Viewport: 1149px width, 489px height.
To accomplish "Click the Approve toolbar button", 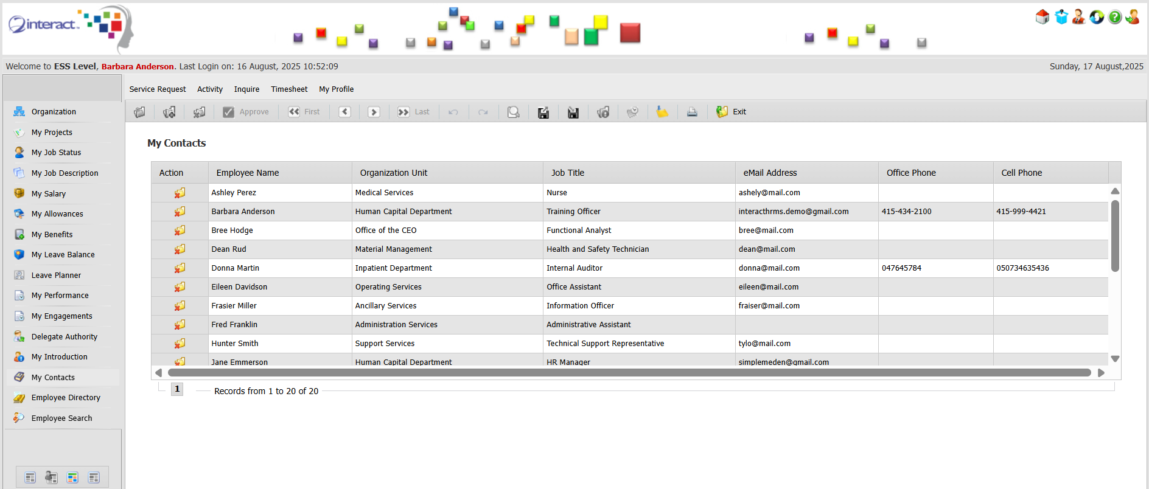I will pos(246,112).
